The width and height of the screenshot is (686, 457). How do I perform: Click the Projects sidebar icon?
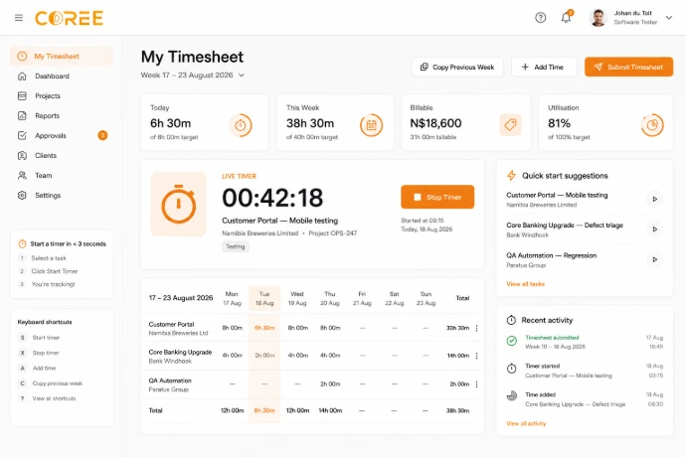(22, 95)
